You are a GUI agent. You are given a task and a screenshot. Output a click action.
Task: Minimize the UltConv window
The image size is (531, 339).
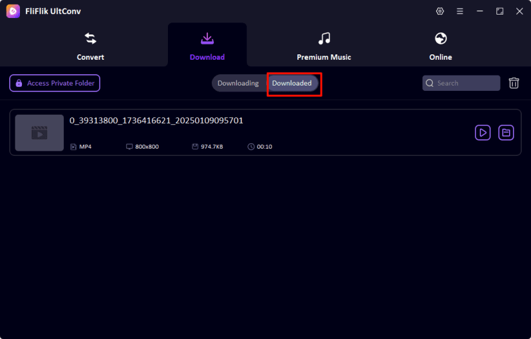(x=480, y=11)
